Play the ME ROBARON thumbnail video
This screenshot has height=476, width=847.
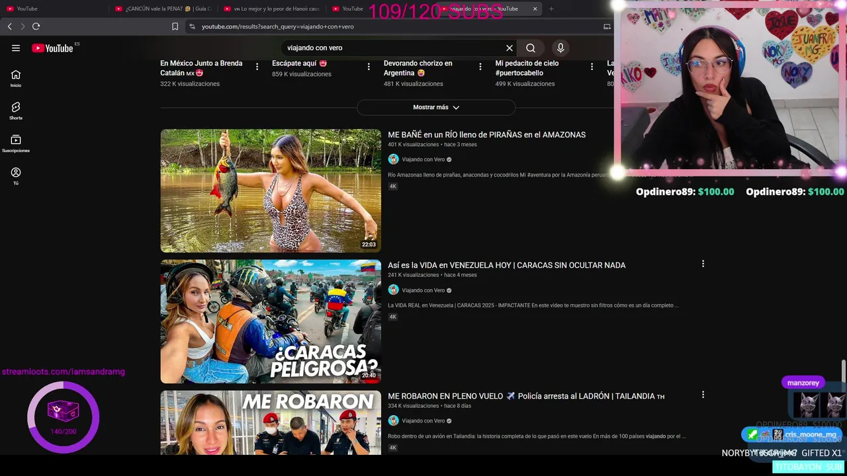pyautogui.click(x=271, y=422)
